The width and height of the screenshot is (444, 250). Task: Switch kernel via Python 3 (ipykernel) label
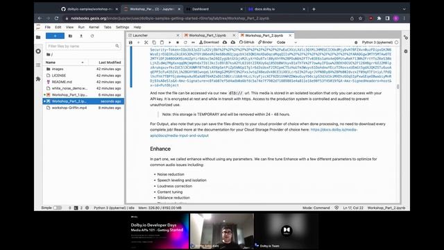377,42
